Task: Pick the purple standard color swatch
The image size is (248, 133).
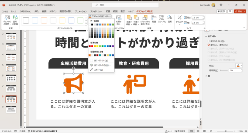Action: point(113,46)
